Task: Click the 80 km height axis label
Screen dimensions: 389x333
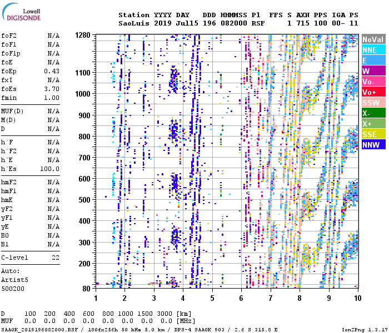Action: (x=86, y=289)
